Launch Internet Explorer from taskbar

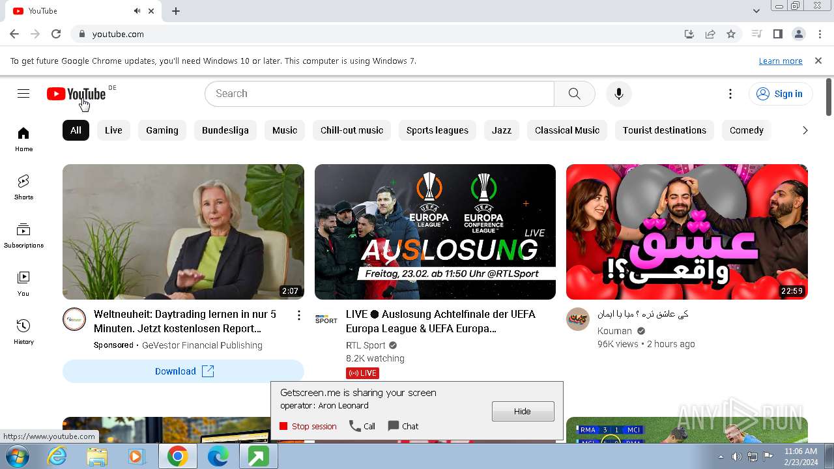click(57, 457)
